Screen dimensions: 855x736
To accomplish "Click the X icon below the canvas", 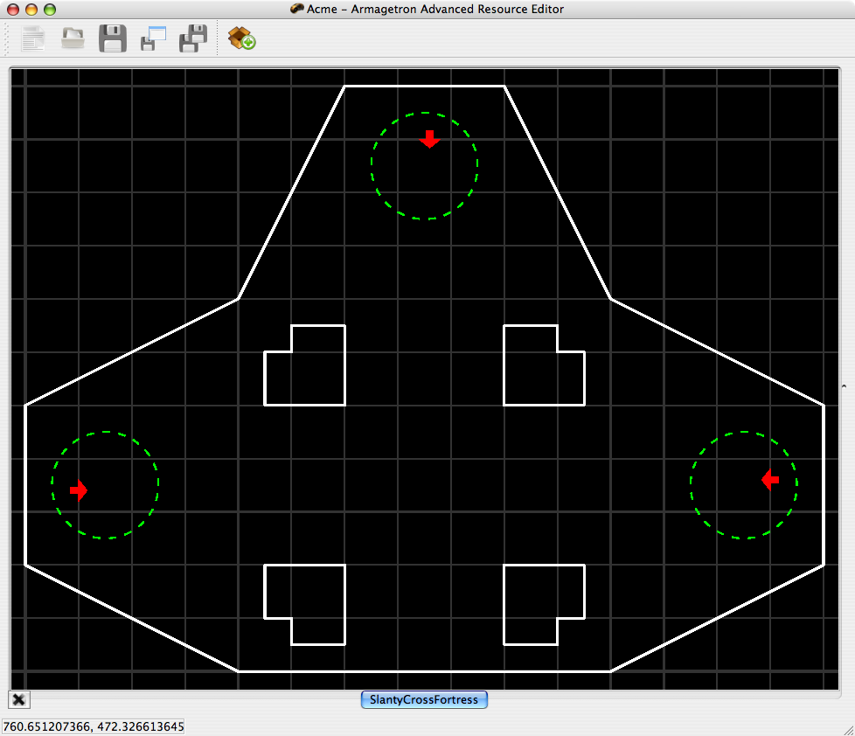I will 19,698.
